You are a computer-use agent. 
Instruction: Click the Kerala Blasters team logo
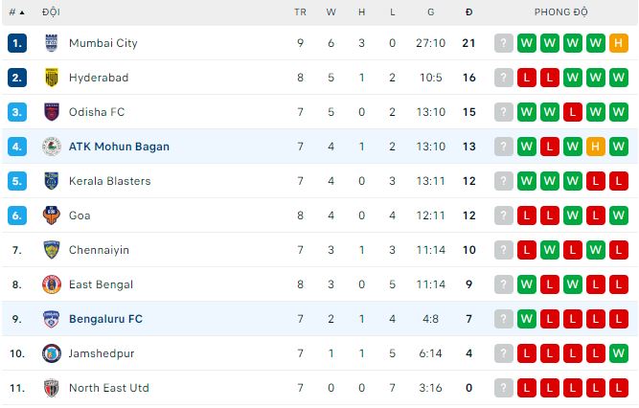tap(52, 181)
